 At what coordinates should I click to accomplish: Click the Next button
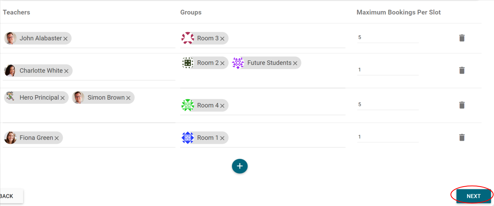point(473,196)
